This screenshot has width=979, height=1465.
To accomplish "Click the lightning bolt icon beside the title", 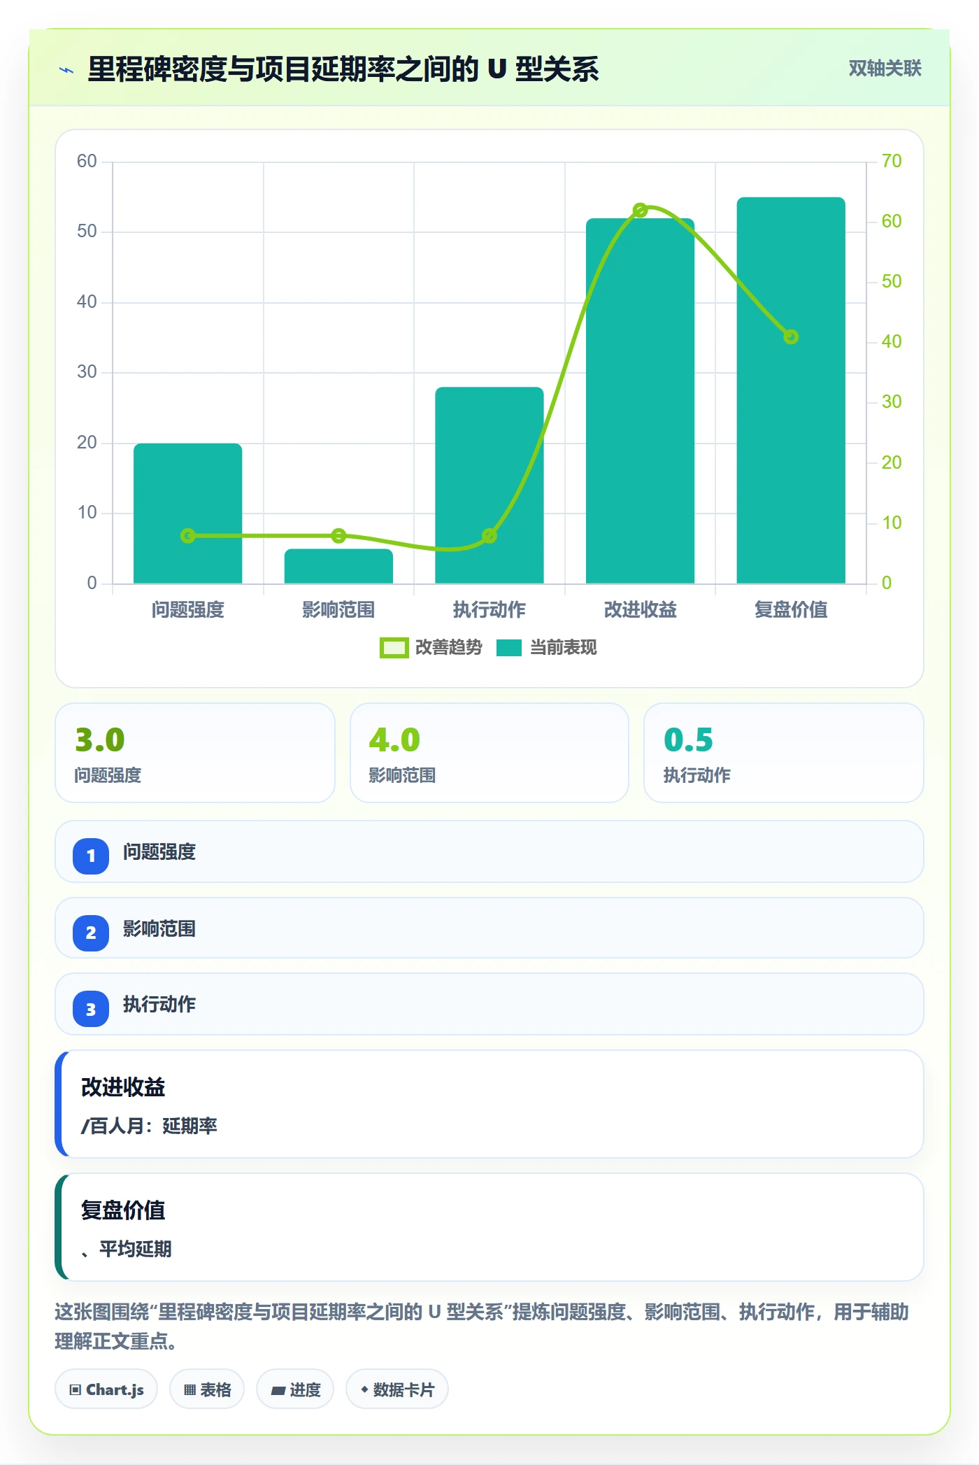I will point(66,69).
